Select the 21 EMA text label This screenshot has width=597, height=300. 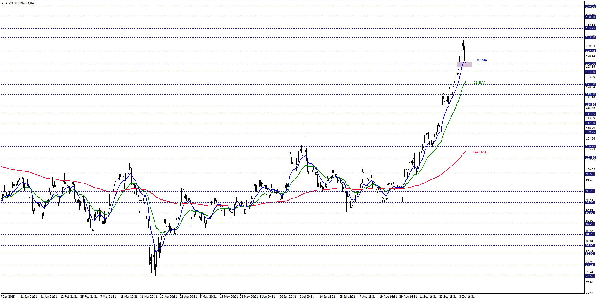tap(479, 83)
